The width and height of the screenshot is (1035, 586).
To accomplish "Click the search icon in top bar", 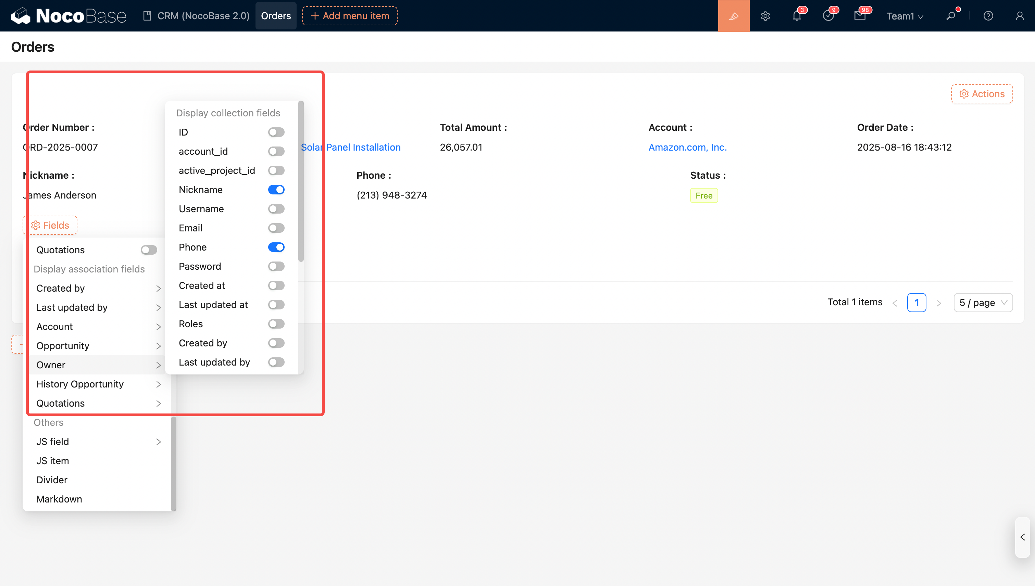I will point(951,16).
